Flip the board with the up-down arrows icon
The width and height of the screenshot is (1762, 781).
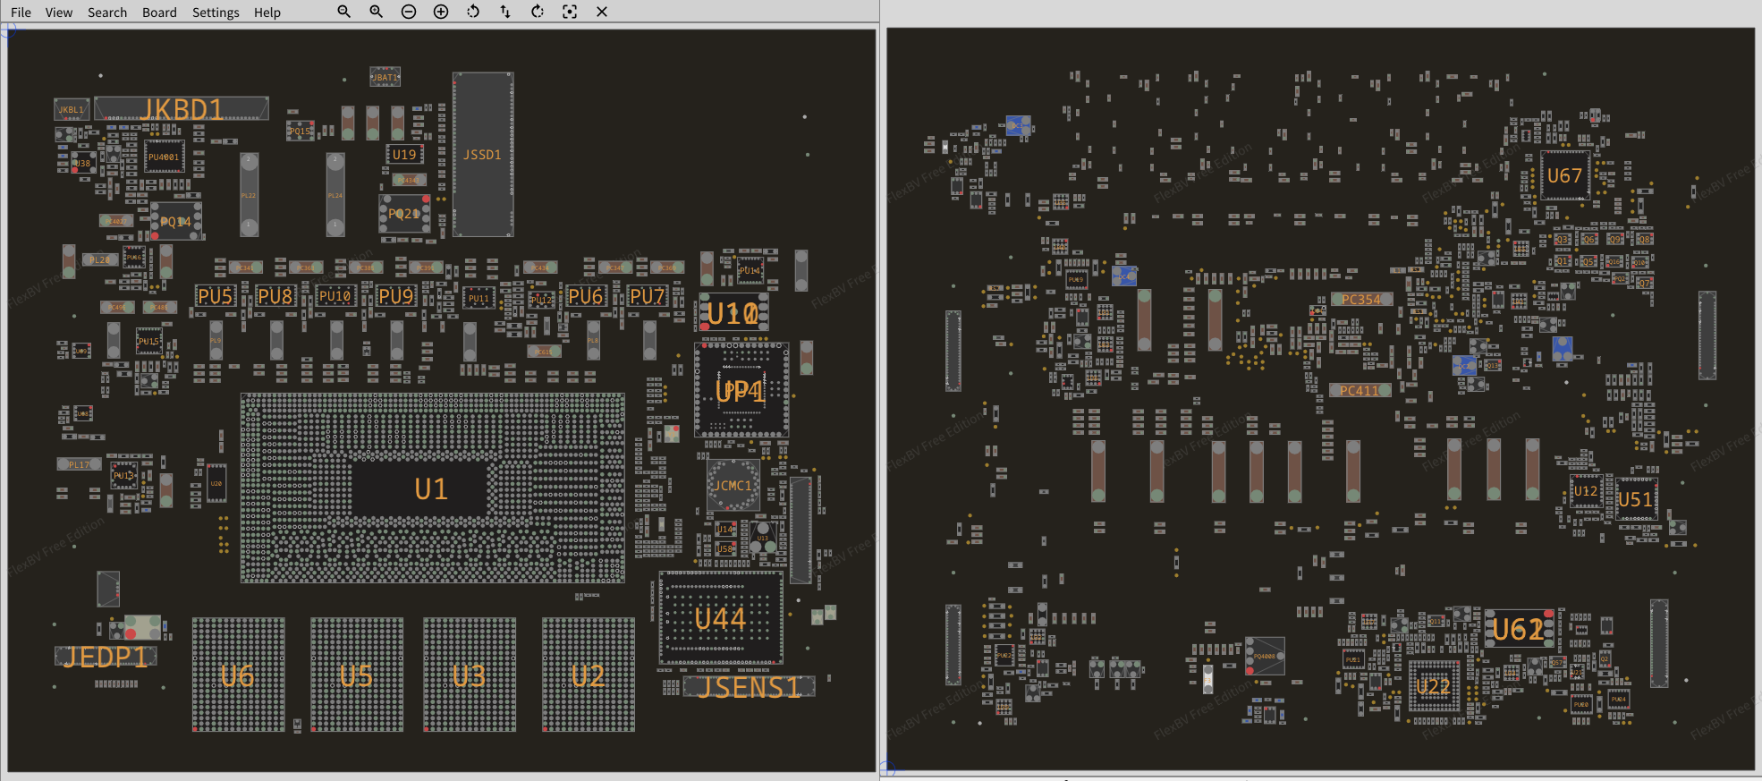[x=505, y=12]
